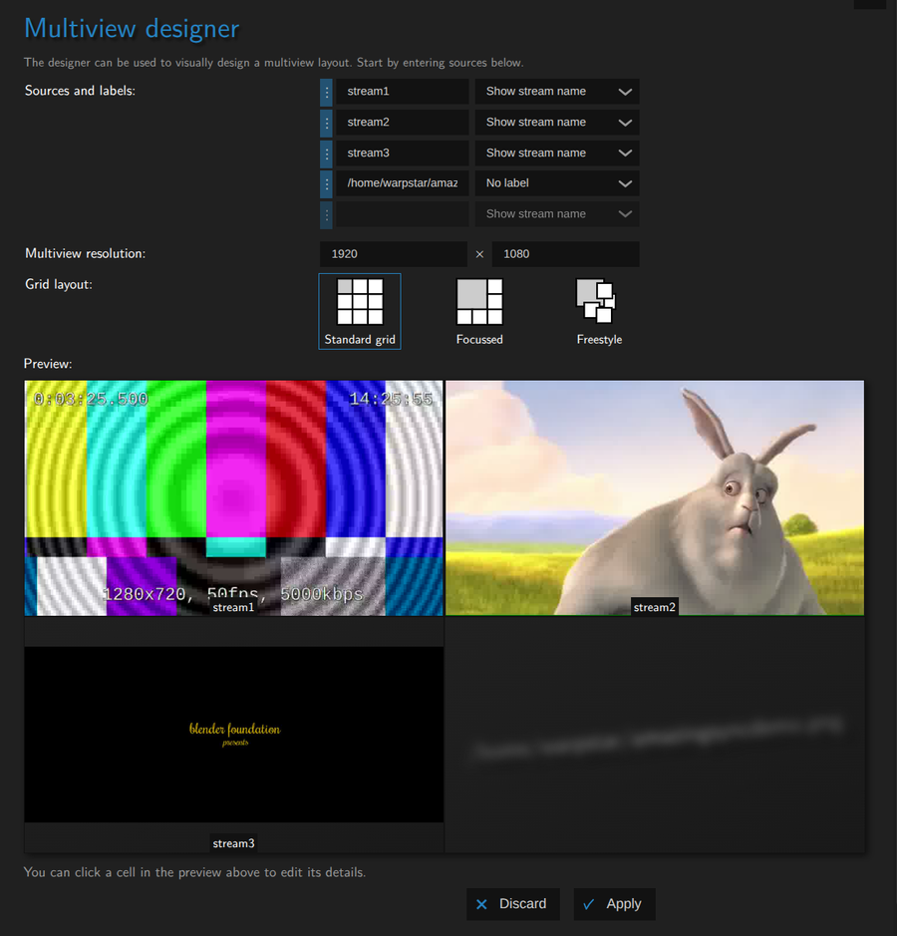Click the stream3 label in the preview

[233, 843]
